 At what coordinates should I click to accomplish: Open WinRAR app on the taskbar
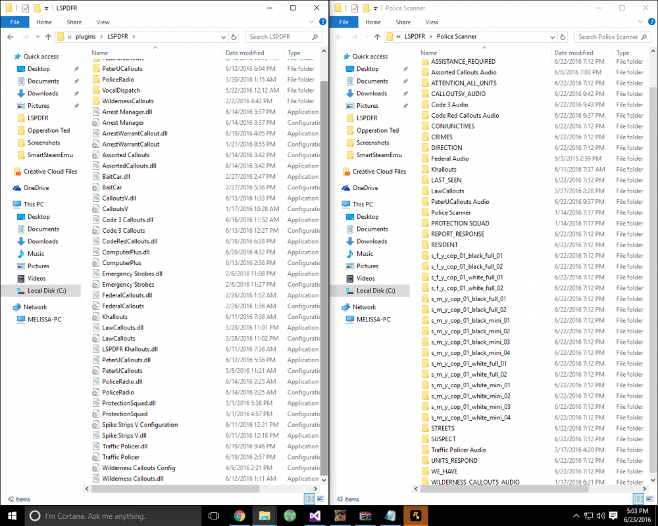coord(365,515)
